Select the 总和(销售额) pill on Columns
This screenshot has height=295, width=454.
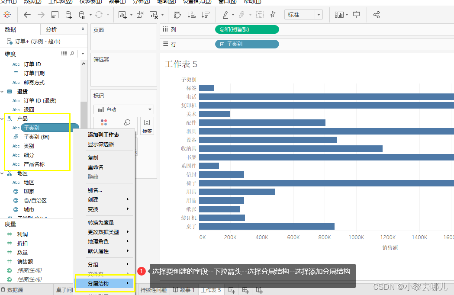247,30
